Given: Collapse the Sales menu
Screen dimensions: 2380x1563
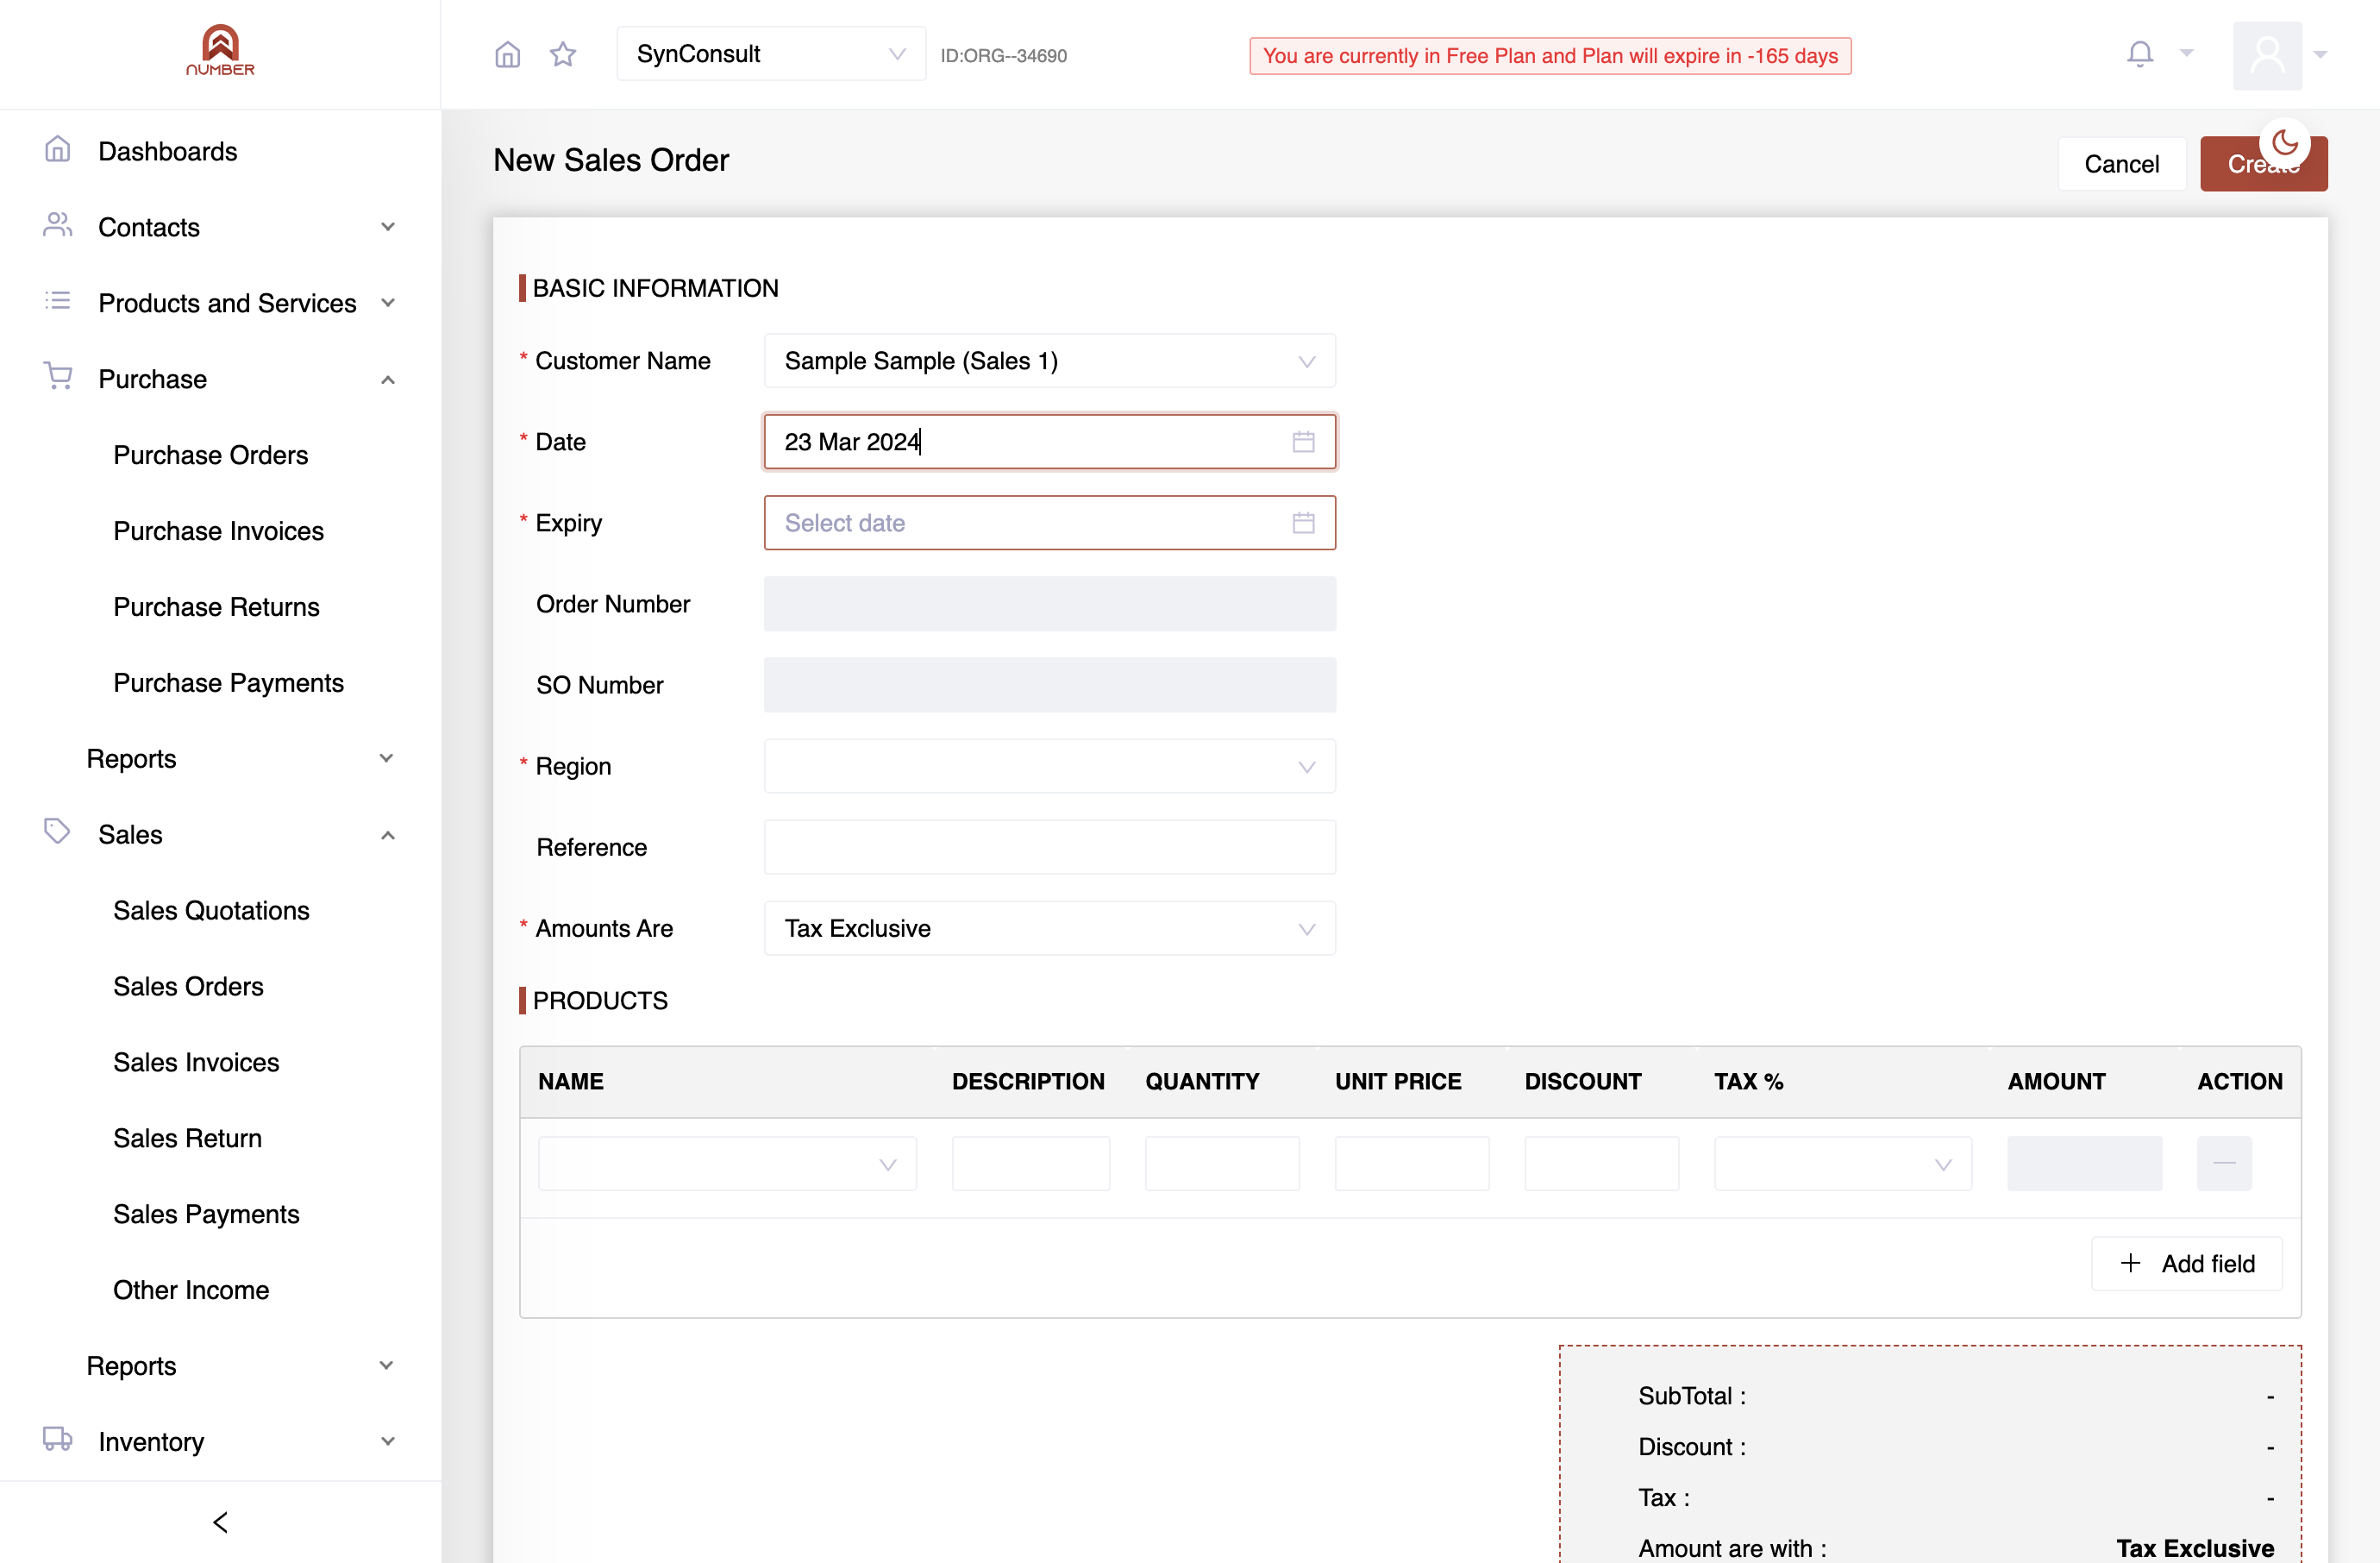Looking at the screenshot, I should [x=387, y=835].
